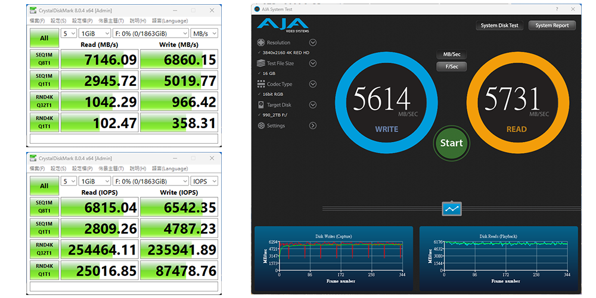Click the Resolution monitor icon in AJA

coord(261,43)
